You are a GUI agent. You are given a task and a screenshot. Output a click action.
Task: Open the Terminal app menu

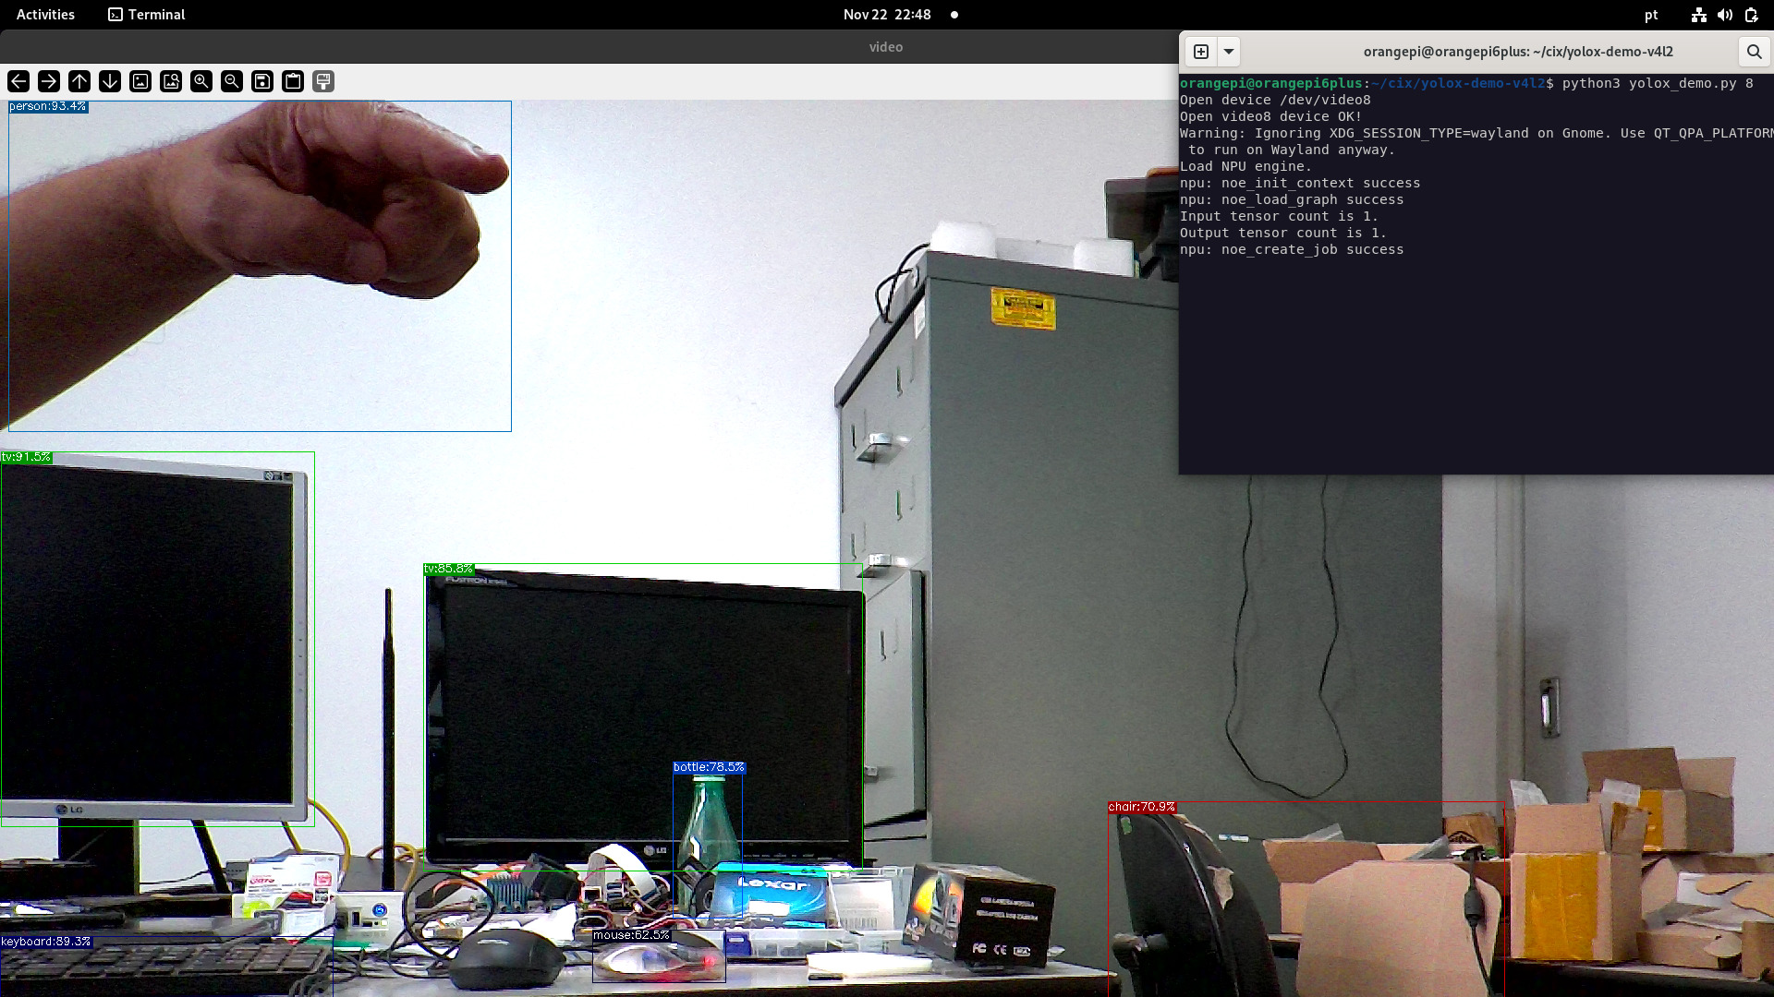coord(147,15)
